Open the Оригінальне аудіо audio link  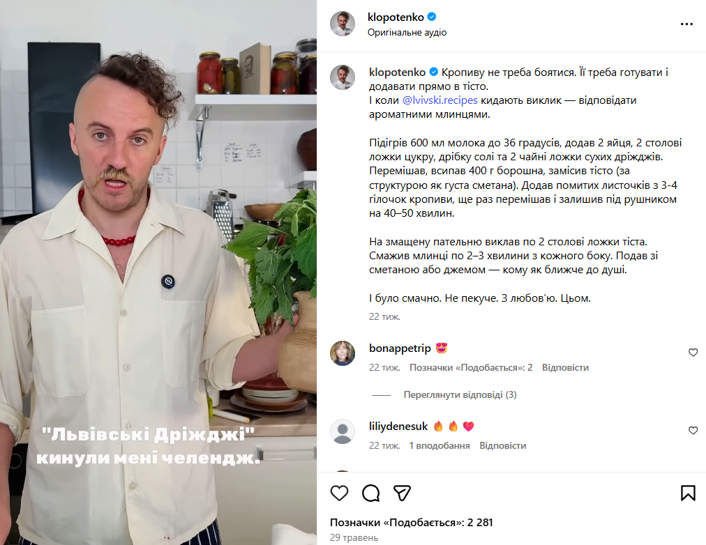(x=407, y=32)
